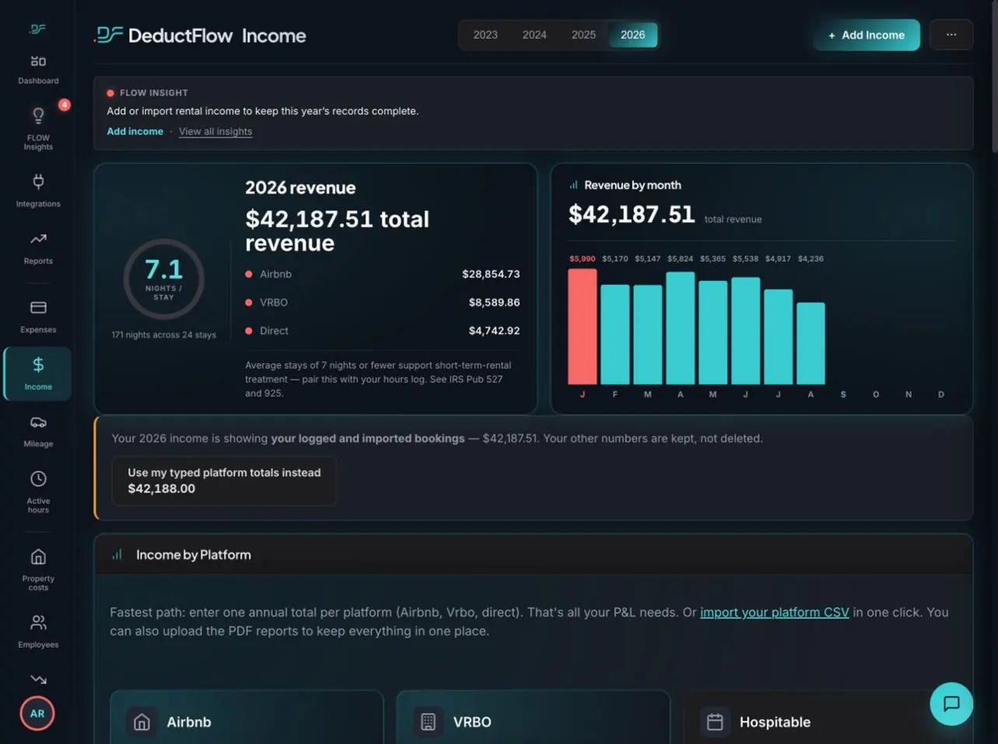The image size is (998, 744).
Task: Switch to the 2024 year tab
Action: (535, 35)
